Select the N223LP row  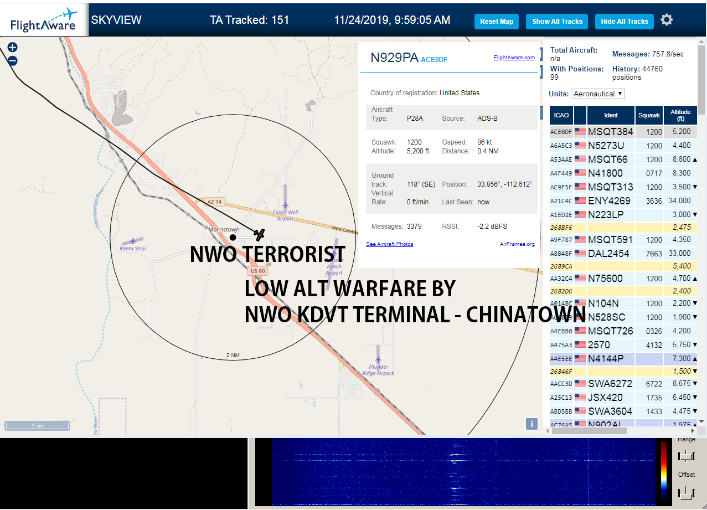click(x=623, y=214)
